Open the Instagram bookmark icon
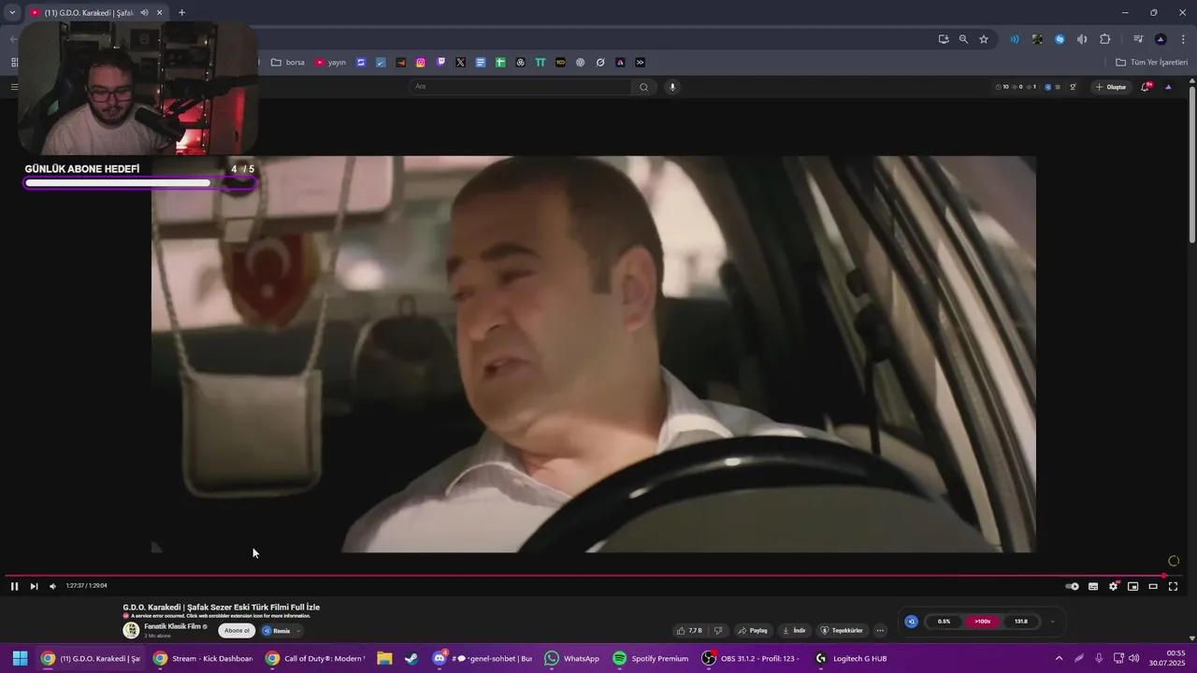The width and height of the screenshot is (1197, 673). click(x=421, y=63)
